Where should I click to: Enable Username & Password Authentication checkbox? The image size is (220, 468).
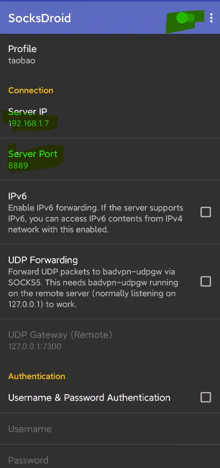[206, 397]
